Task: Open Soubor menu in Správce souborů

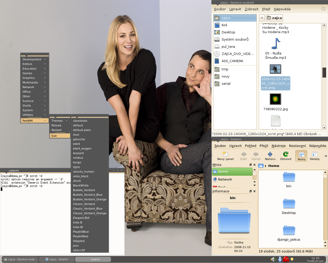Action: coord(220,9)
